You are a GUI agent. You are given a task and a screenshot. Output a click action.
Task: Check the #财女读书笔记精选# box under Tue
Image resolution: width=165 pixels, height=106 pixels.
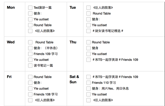point(88,31)
